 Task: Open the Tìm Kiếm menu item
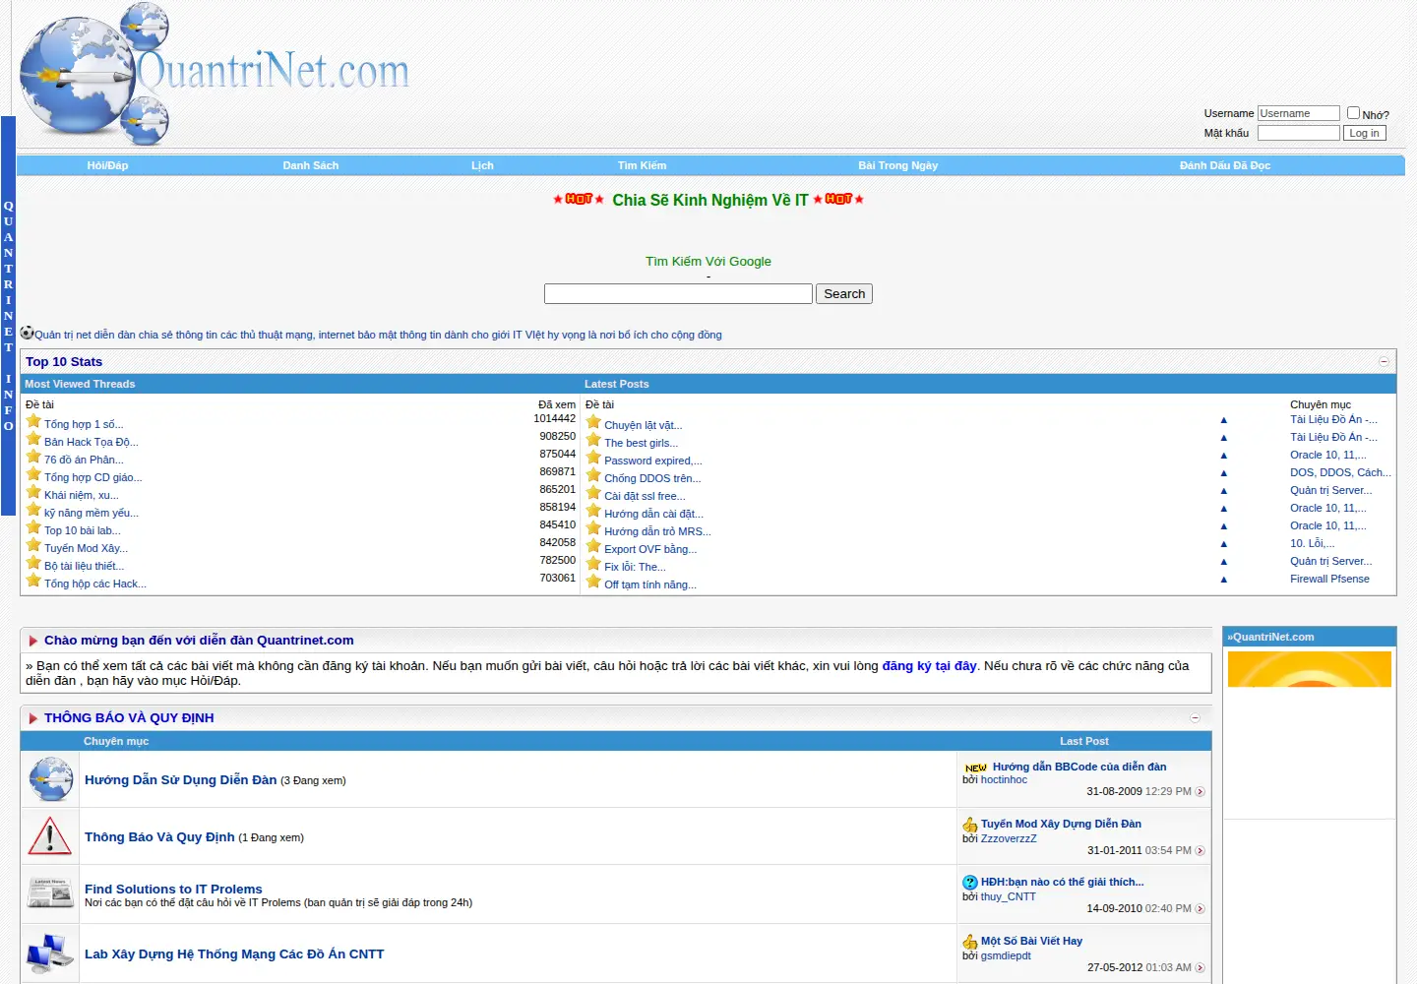pos(642,165)
